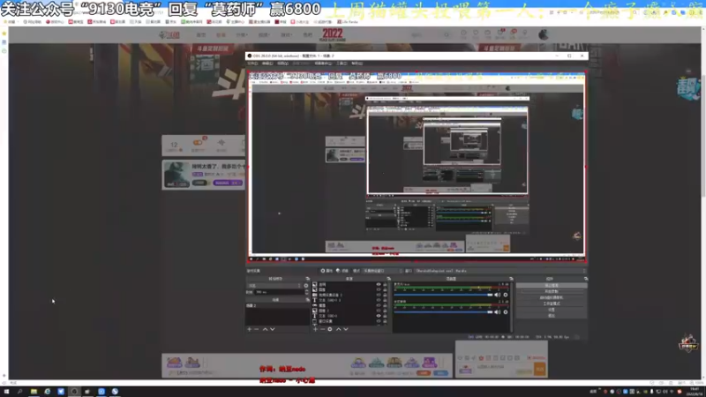The width and height of the screenshot is (706, 397).
Task: Toggle lock on second source in OBS list
Action: pos(385,290)
